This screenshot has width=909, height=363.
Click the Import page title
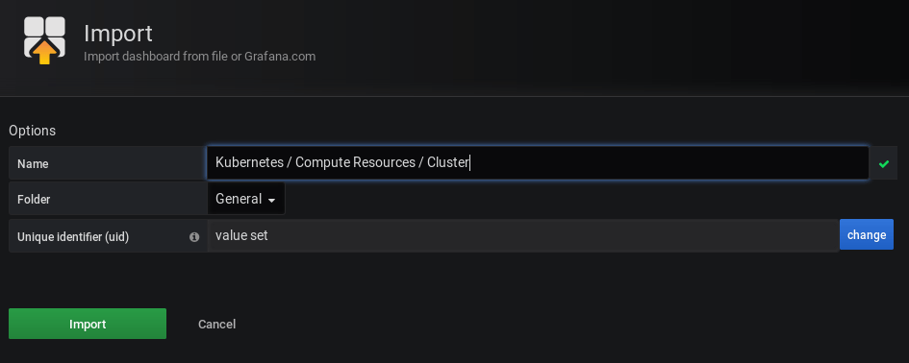click(x=118, y=33)
